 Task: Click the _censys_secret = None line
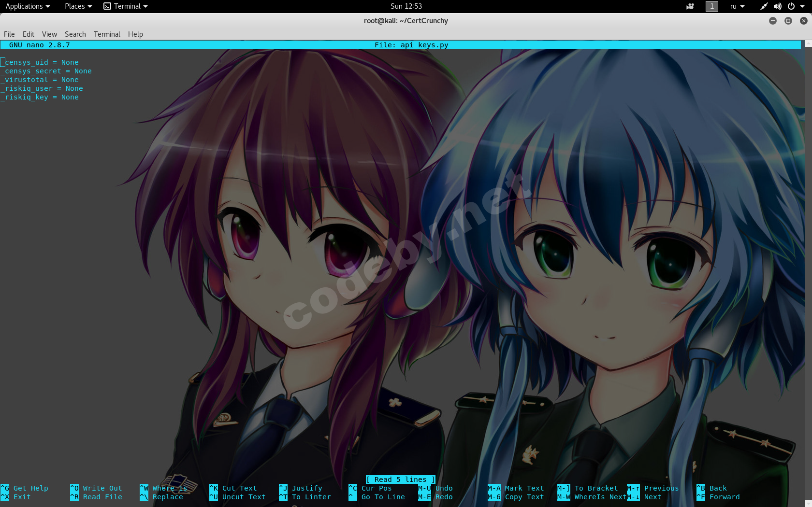click(46, 71)
